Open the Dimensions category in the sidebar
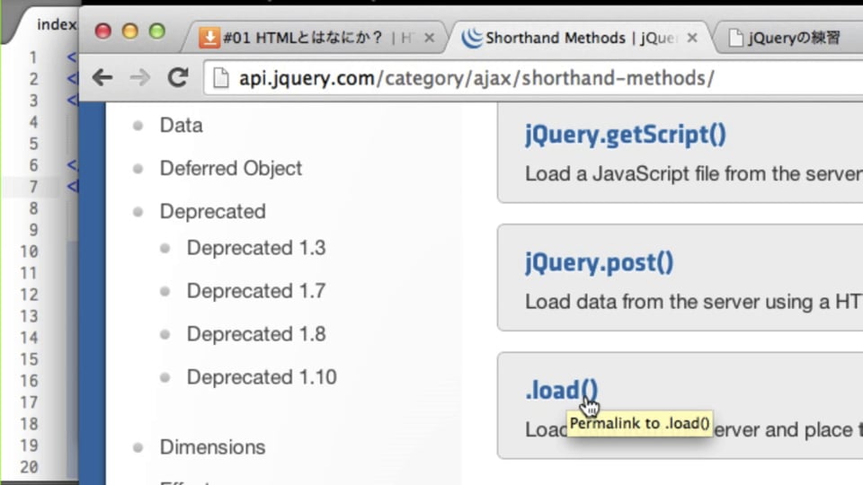Viewport: 863px width, 485px height. click(x=212, y=447)
